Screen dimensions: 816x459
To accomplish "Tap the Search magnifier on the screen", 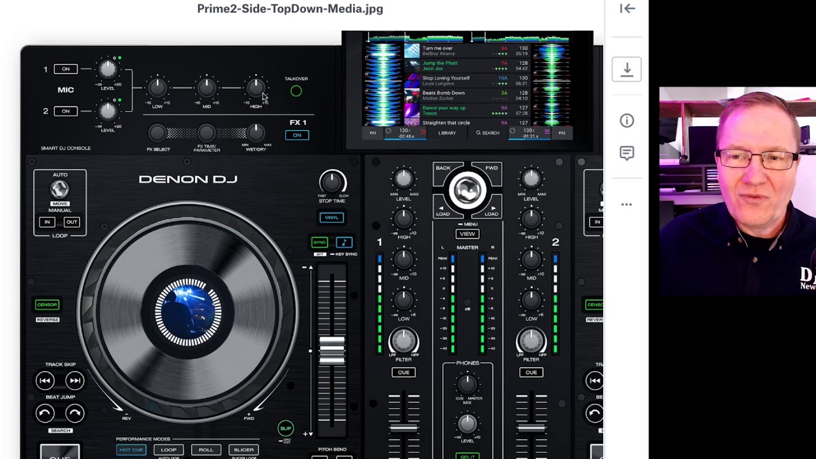I will [x=488, y=133].
